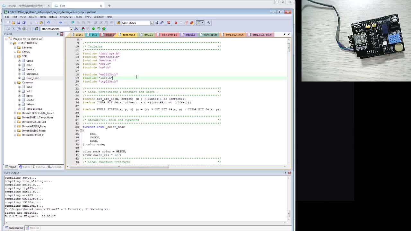Select the OneNET browser tab
The width and height of the screenshot is (411, 231).
(26, 6)
